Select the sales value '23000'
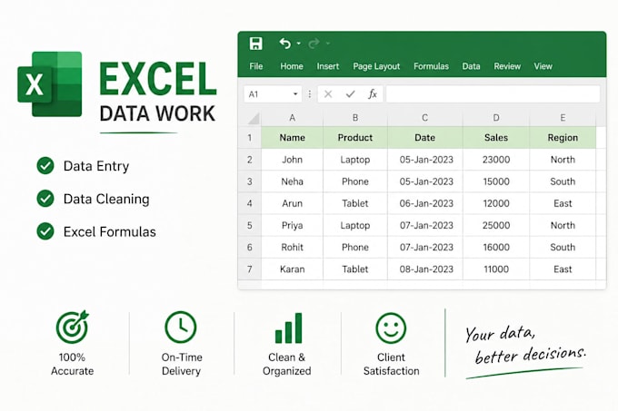Viewport: 618px width, 411px height. coord(496,160)
